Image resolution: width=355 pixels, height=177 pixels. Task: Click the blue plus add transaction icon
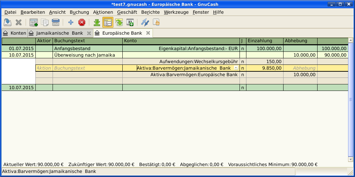click(71, 23)
